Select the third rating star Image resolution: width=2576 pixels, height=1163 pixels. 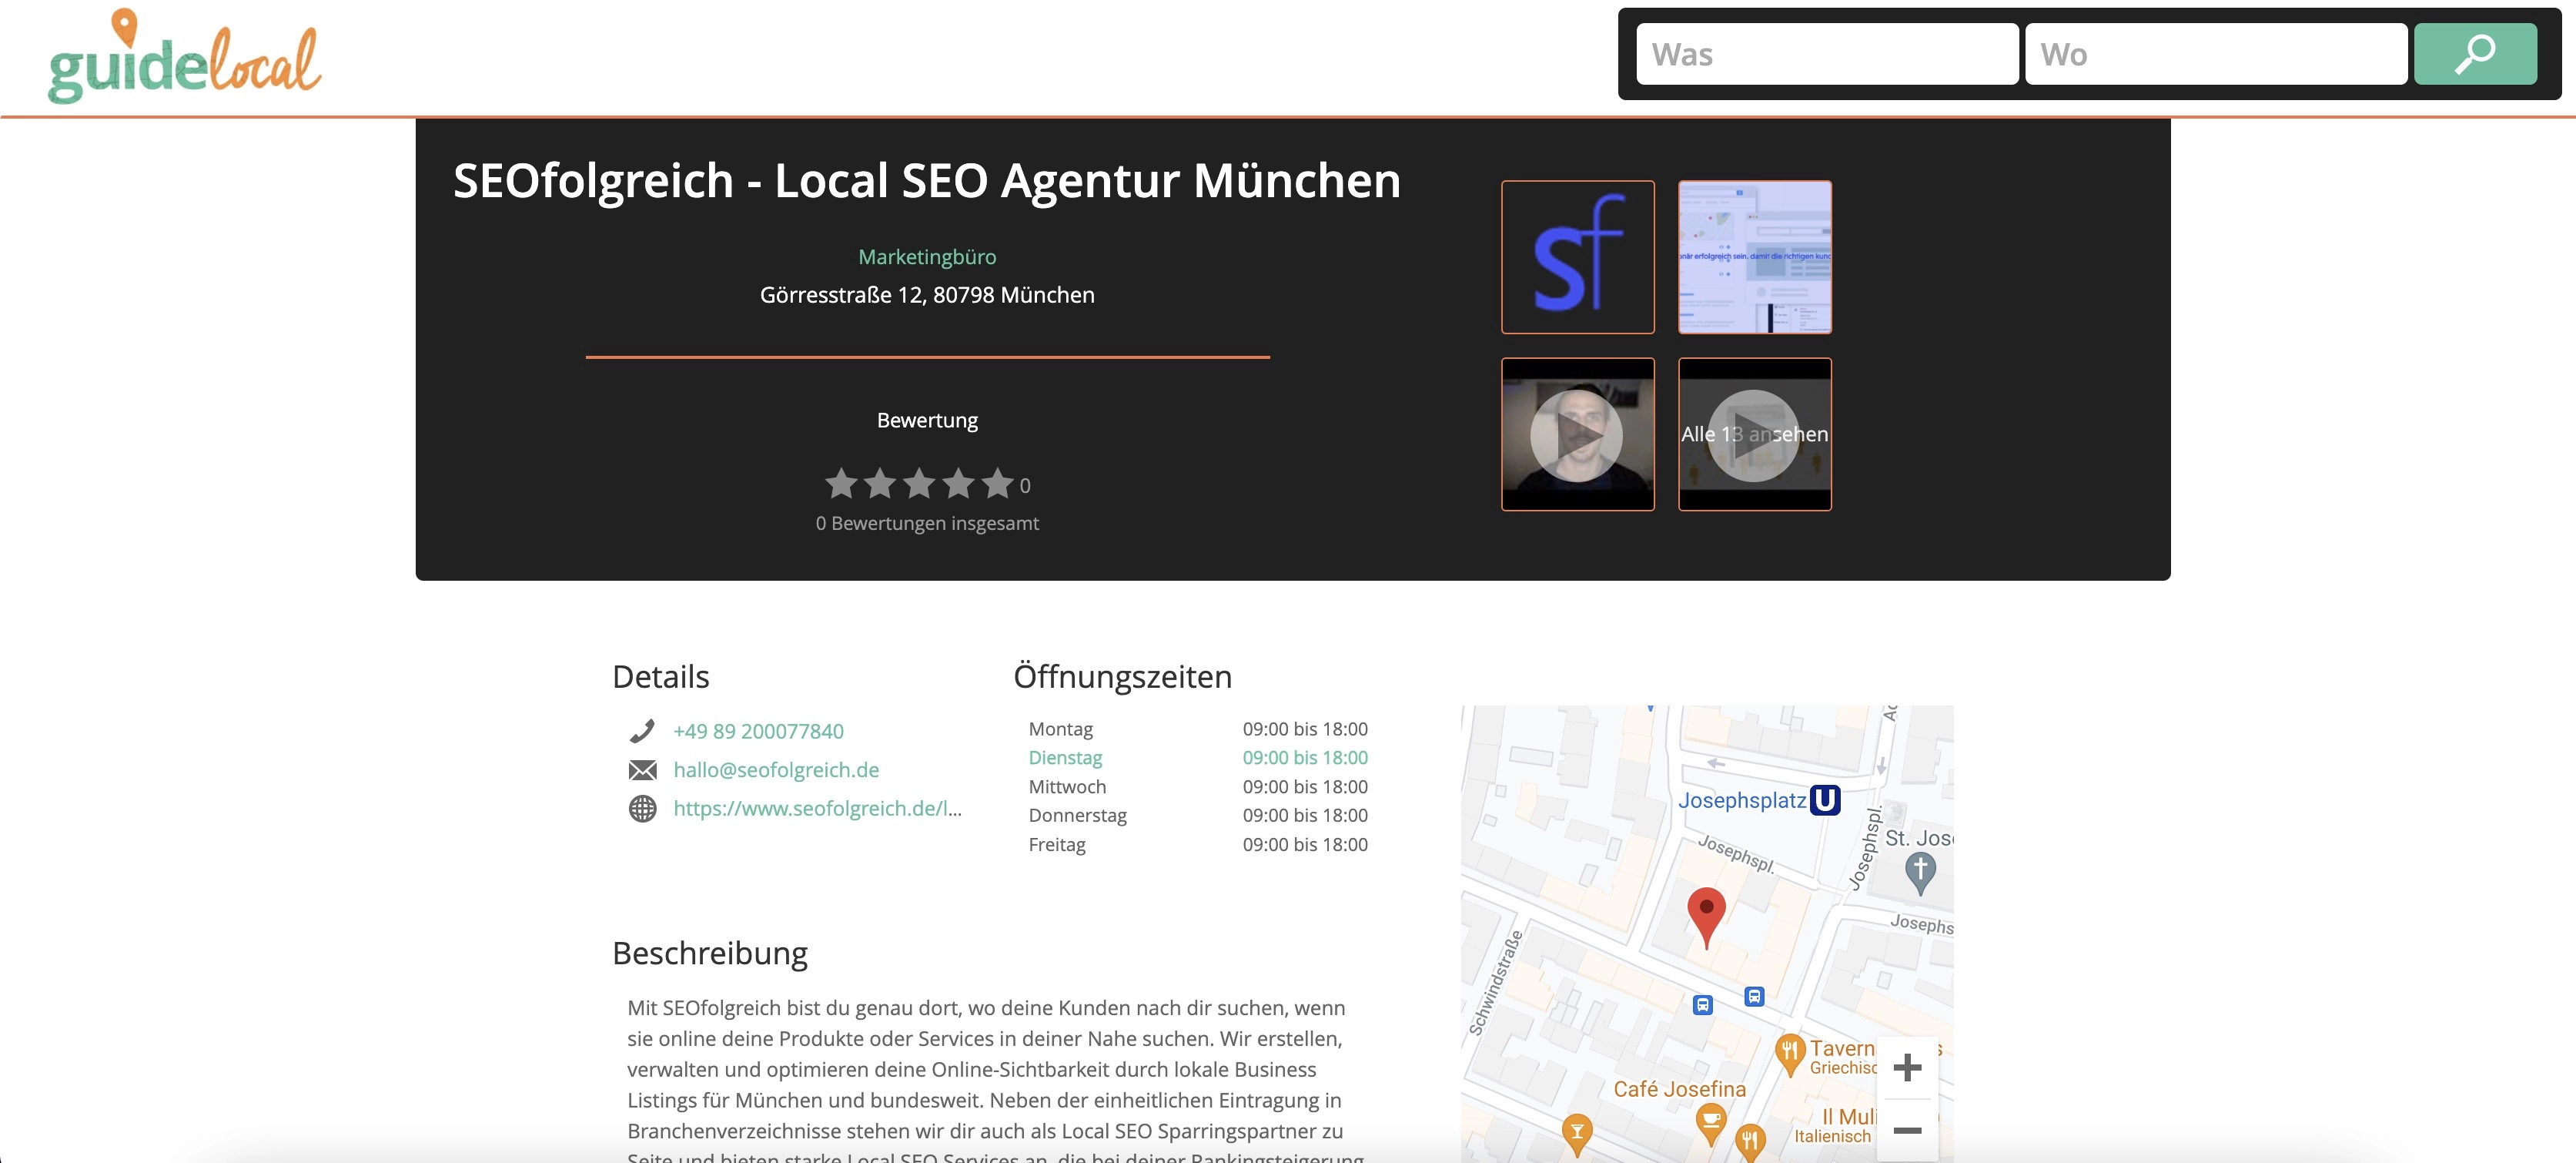click(919, 484)
